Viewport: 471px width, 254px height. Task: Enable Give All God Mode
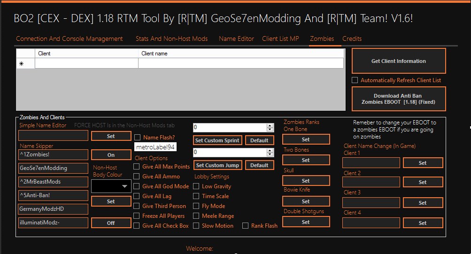tap(136, 186)
